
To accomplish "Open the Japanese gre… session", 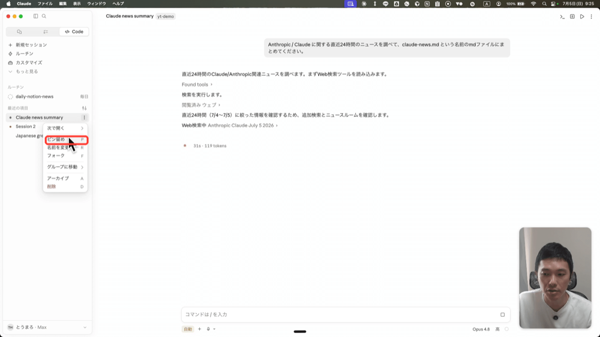I will click(29, 136).
